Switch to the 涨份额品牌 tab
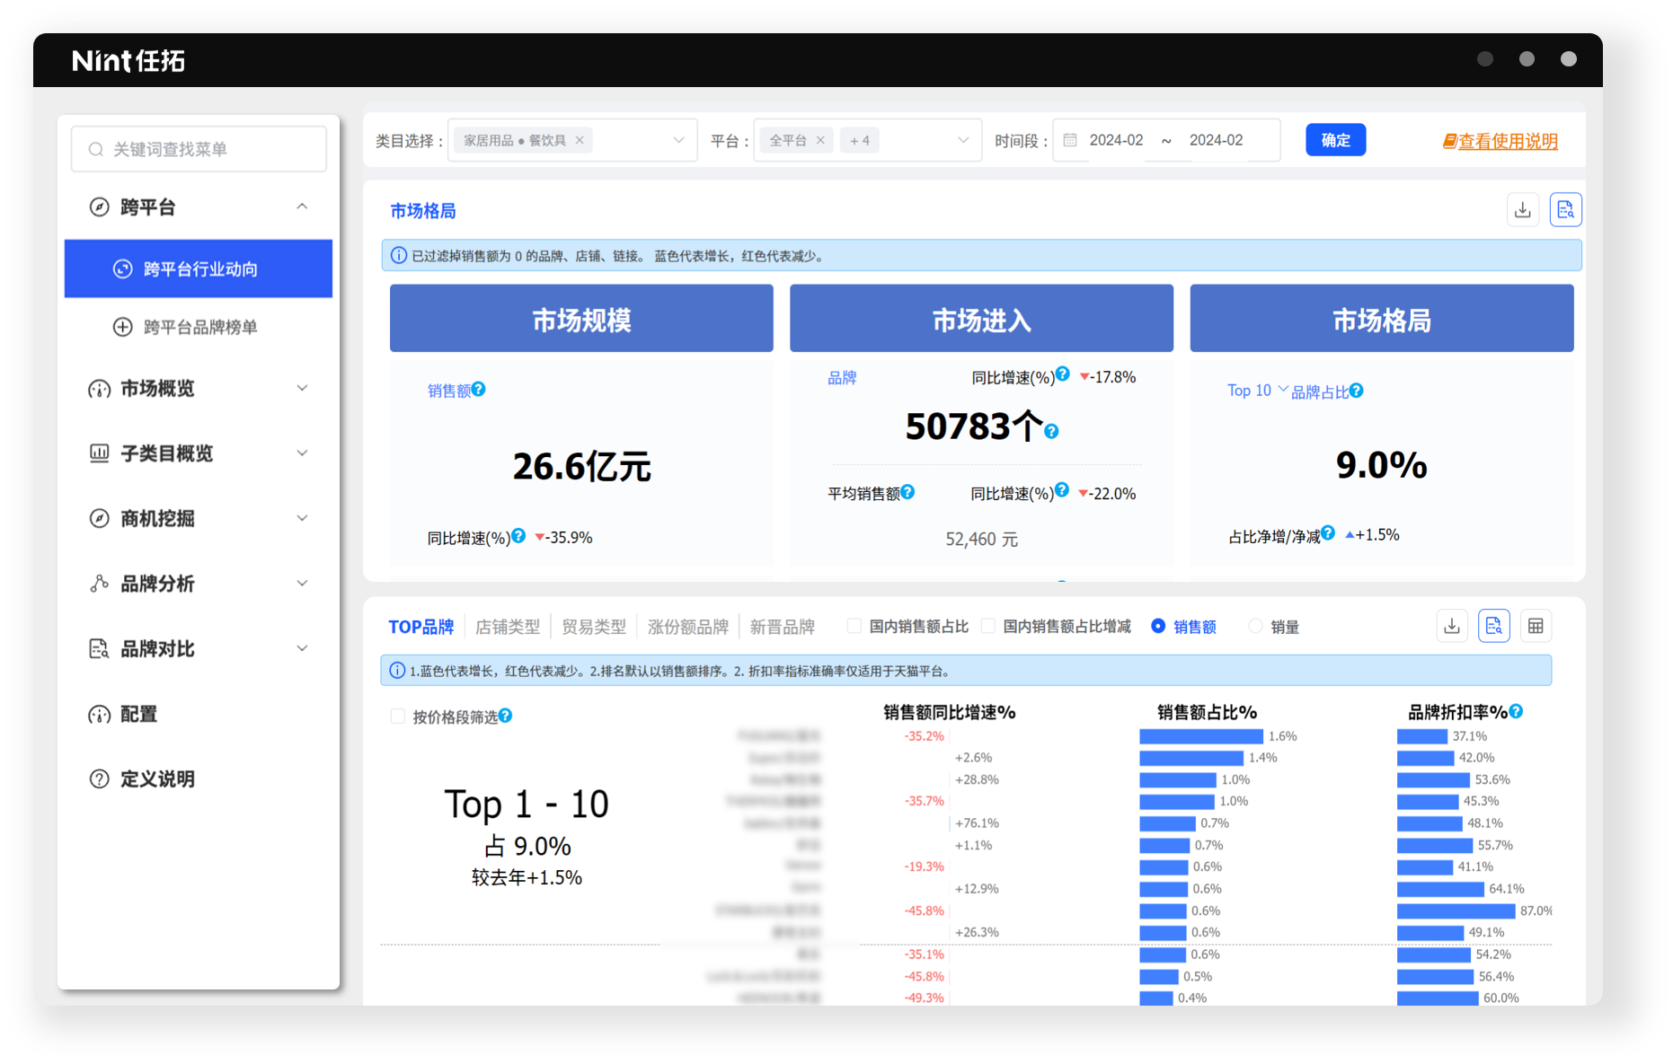The image size is (1673, 1064). pos(688,627)
